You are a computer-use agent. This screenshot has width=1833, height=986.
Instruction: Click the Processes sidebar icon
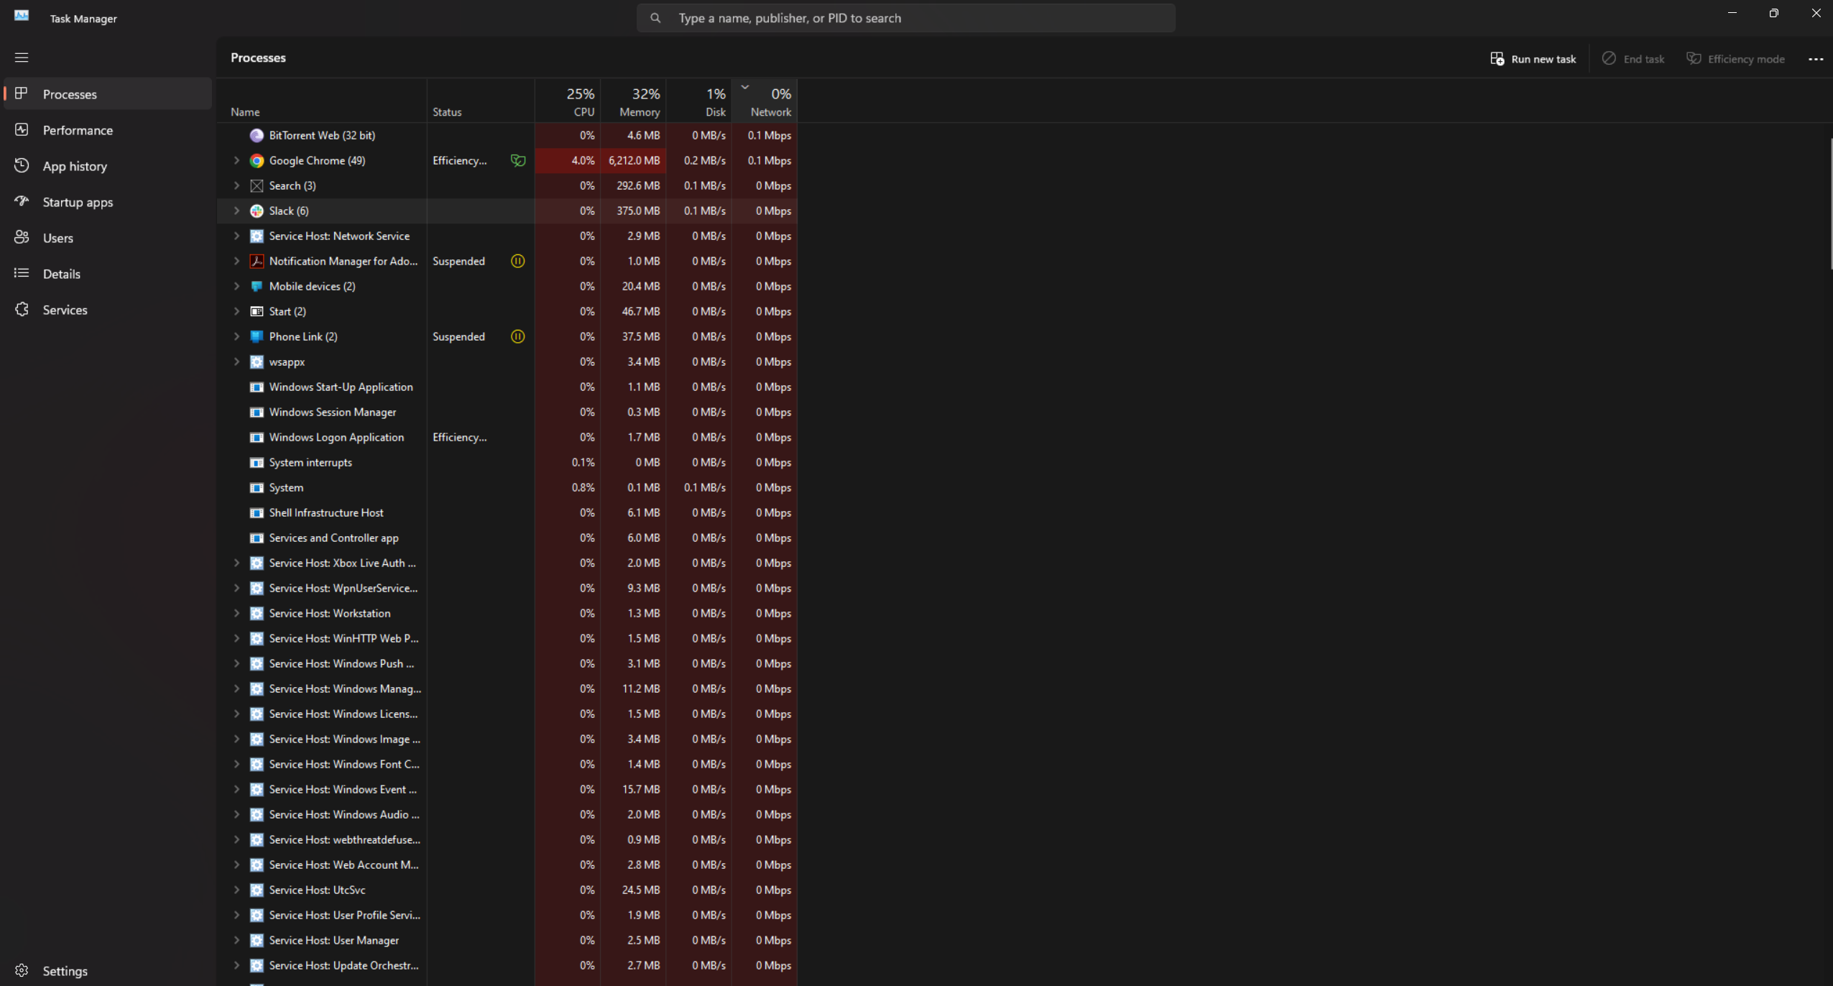(22, 93)
